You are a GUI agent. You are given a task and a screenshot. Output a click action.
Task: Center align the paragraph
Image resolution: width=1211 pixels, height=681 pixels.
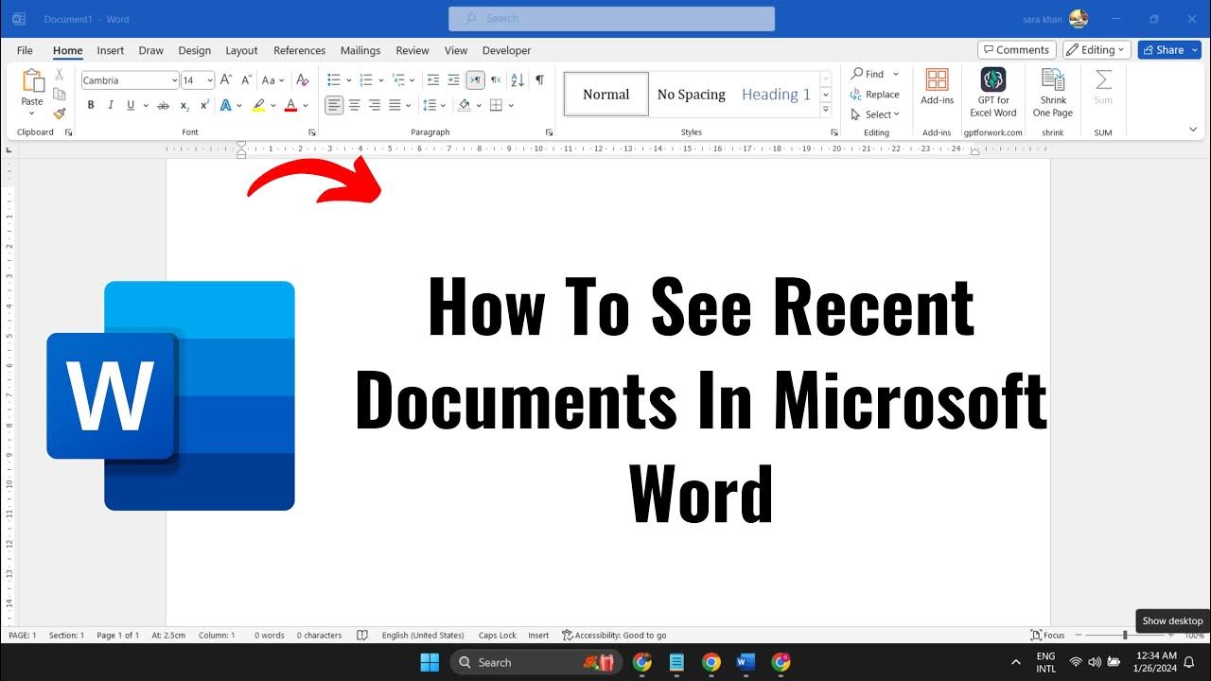[x=355, y=105]
